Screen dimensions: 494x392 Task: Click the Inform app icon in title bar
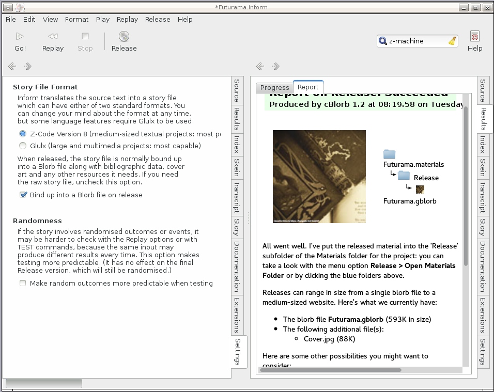[20, 7]
